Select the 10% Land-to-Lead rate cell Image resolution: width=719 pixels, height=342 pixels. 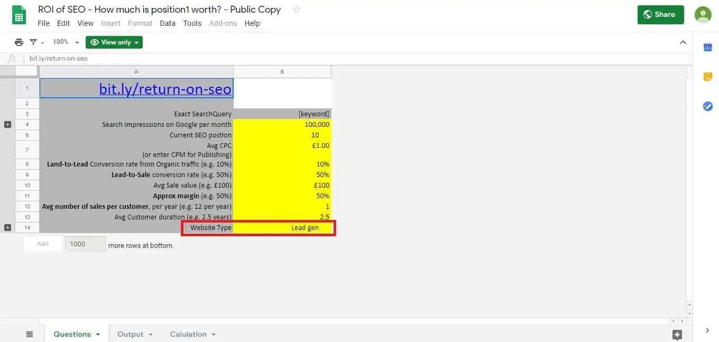[x=282, y=164]
